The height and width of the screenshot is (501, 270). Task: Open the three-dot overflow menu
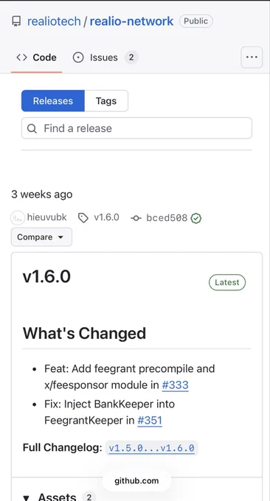coord(252,57)
